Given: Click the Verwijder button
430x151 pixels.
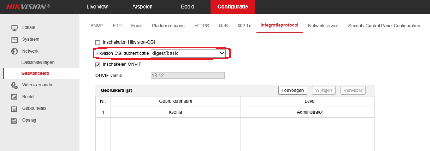Looking at the screenshot, I should (x=353, y=90).
